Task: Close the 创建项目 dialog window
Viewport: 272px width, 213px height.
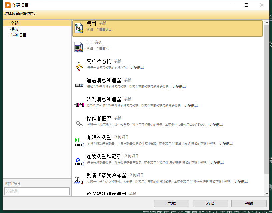Action: pos(262,5)
